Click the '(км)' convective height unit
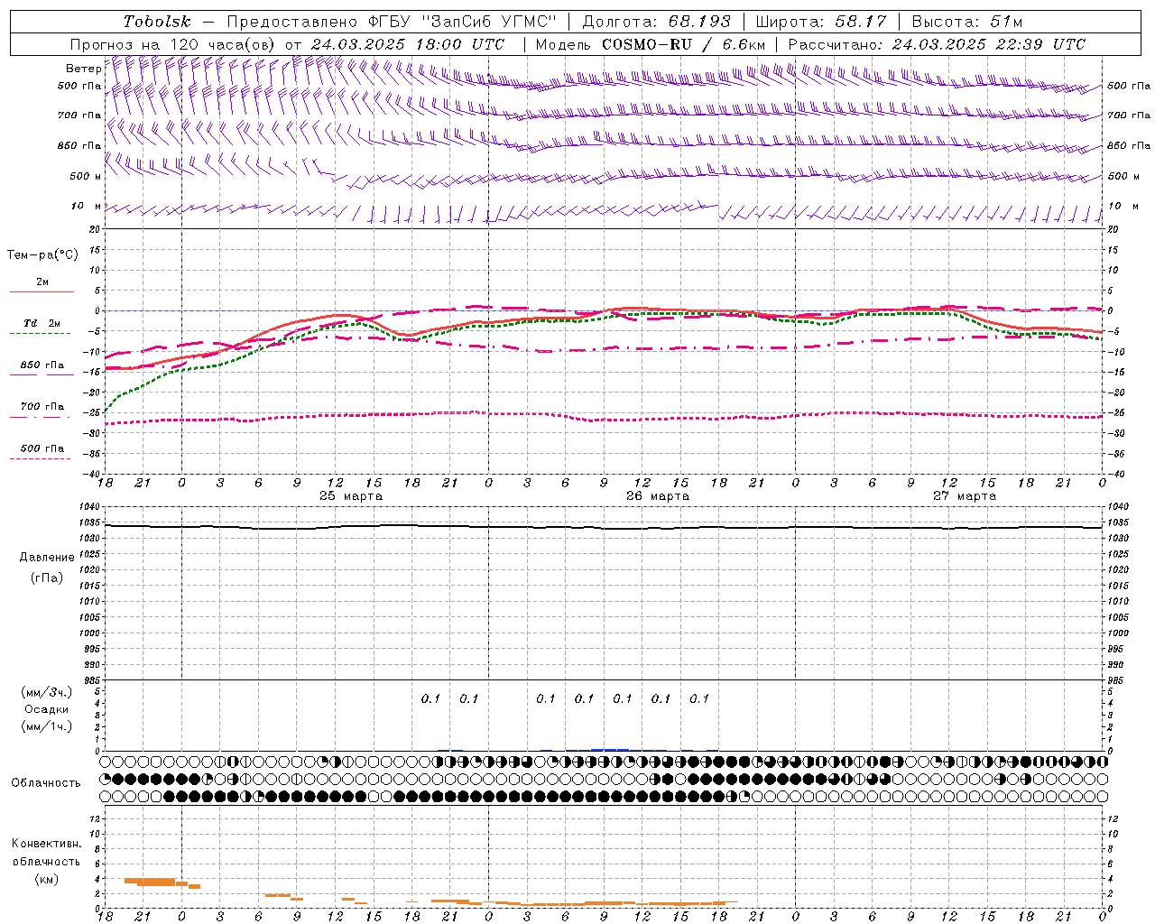The image size is (1155, 924). tap(47, 879)
